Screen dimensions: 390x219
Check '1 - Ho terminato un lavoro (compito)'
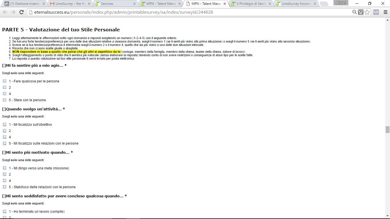(5, 212)
